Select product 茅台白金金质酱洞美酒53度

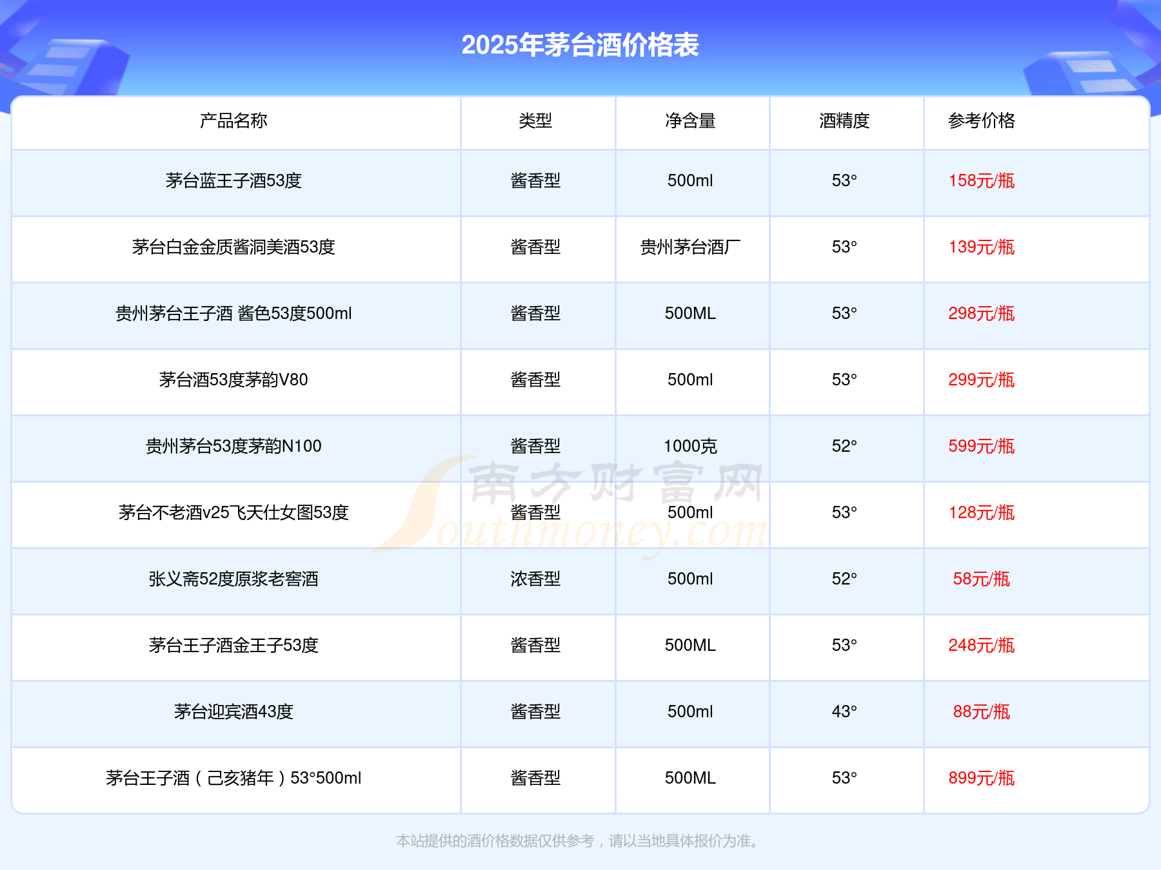coord(233,247)
